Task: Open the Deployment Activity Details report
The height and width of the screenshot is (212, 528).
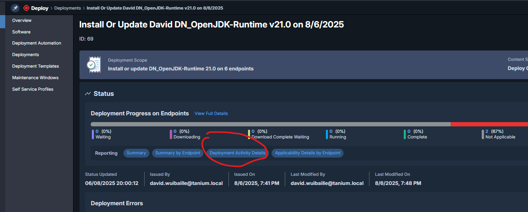Action: click(x=237, y=153)
